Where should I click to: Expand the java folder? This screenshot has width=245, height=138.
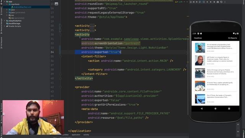tap(7, 10)
